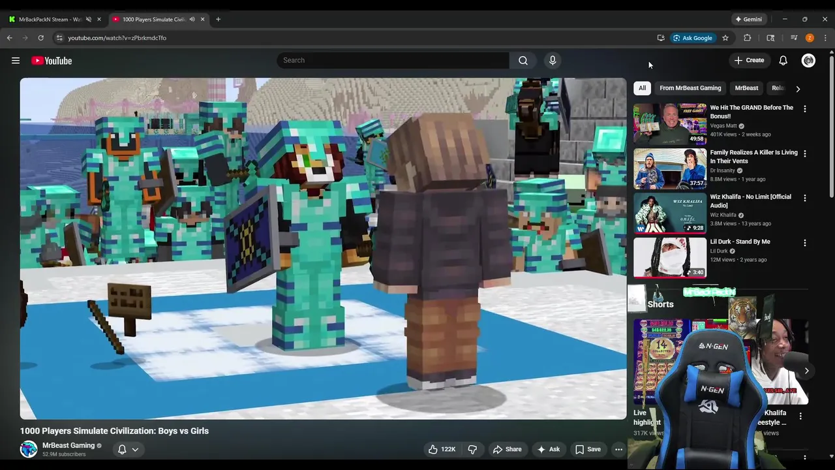Open the browser extensions puzzle icon
Viewport: 835px width, 470px height.
747,38
